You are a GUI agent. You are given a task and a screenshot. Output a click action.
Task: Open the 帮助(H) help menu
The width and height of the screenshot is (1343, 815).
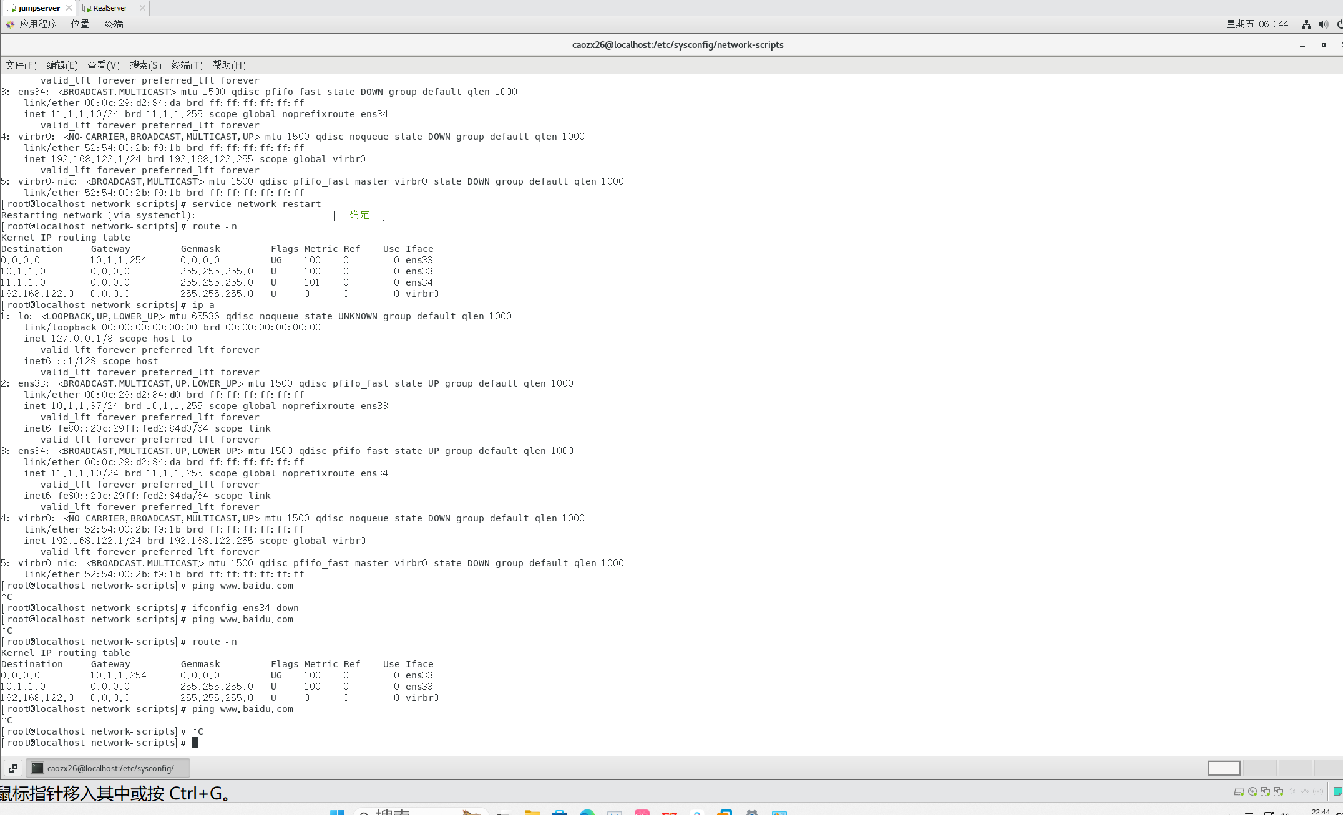point(229,65)
